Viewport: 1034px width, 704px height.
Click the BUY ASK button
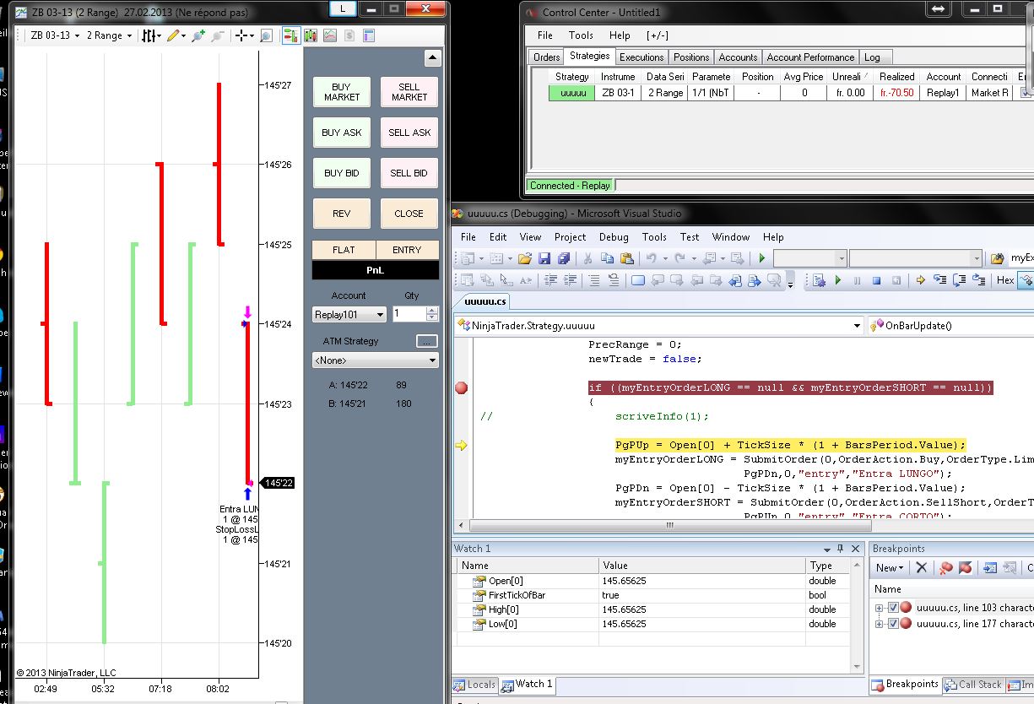pos(341,133)
